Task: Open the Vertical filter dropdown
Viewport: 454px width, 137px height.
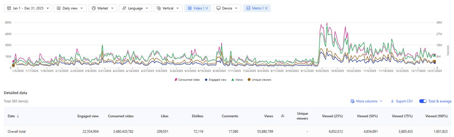Action: 168,8
